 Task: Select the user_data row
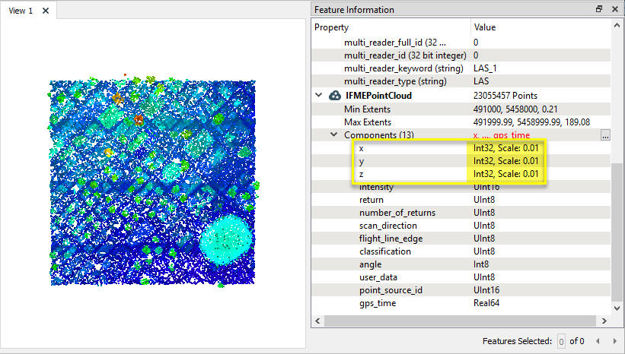pos(461,277)
